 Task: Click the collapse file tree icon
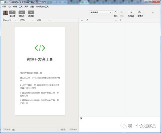pos(122,20)
